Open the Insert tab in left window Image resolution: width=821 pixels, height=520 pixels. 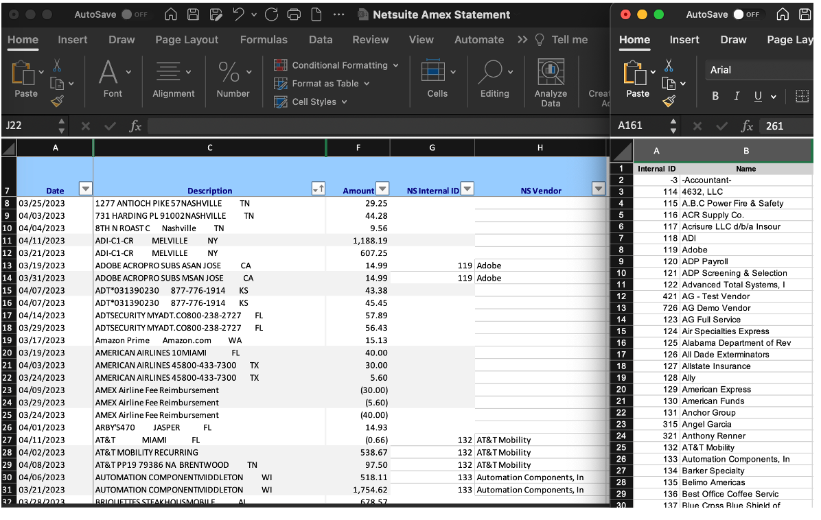tap(72, 40)
